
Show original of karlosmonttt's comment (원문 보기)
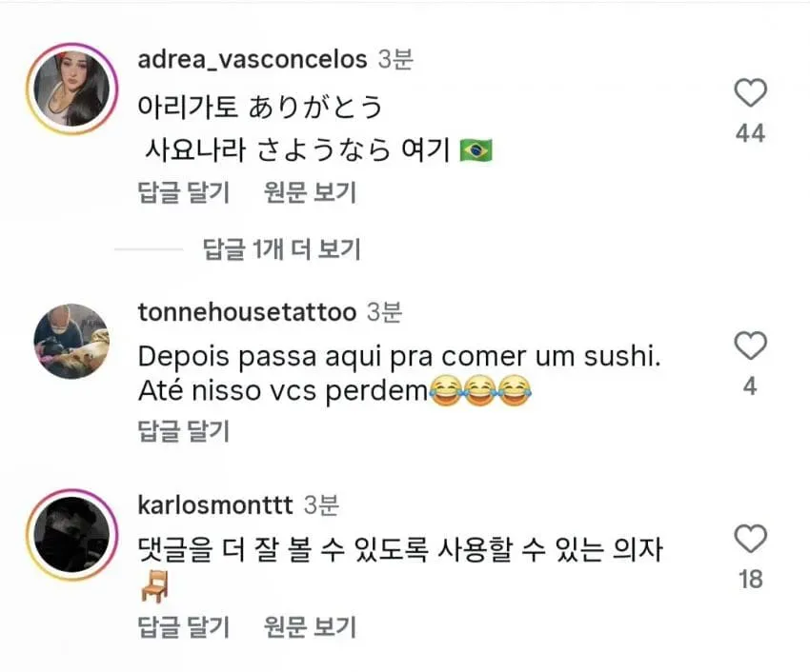pos(310,626)
